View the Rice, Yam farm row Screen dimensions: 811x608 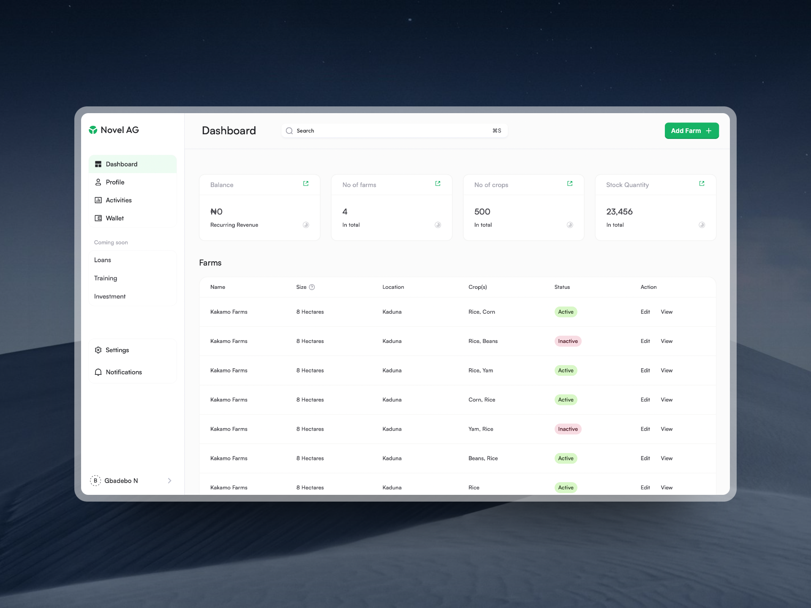click(667, 370)
